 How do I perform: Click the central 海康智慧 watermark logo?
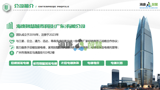(x=80, y=45)
